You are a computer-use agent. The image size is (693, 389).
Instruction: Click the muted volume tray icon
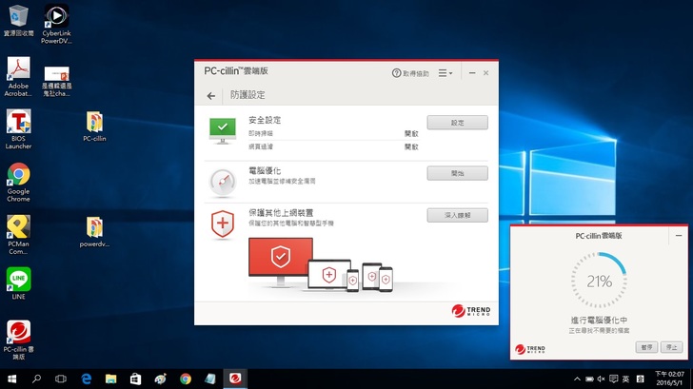pyautogui.click(x=601, y=379)
